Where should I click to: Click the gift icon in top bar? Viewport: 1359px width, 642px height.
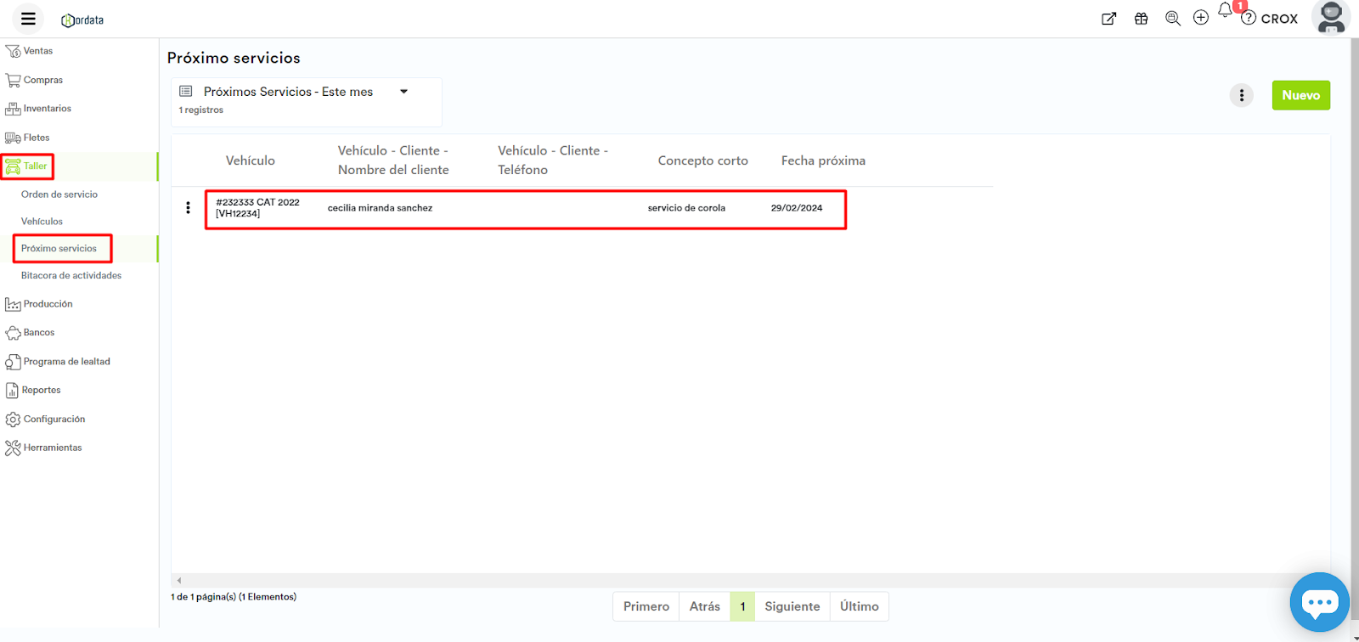(x=1141, y=19)
